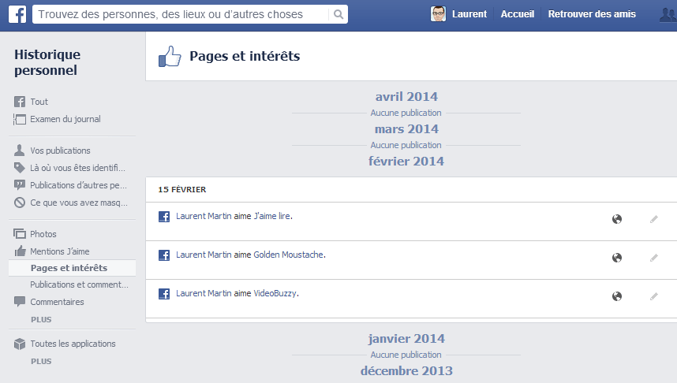
Task: Open Laurent's profile picture thumbnail
Action: coord(438,14)
